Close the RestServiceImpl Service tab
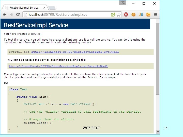Viewport: 183px width, 137px height. pos(44,8)
